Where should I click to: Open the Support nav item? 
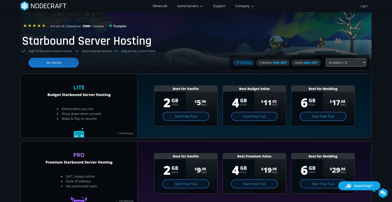219,6
